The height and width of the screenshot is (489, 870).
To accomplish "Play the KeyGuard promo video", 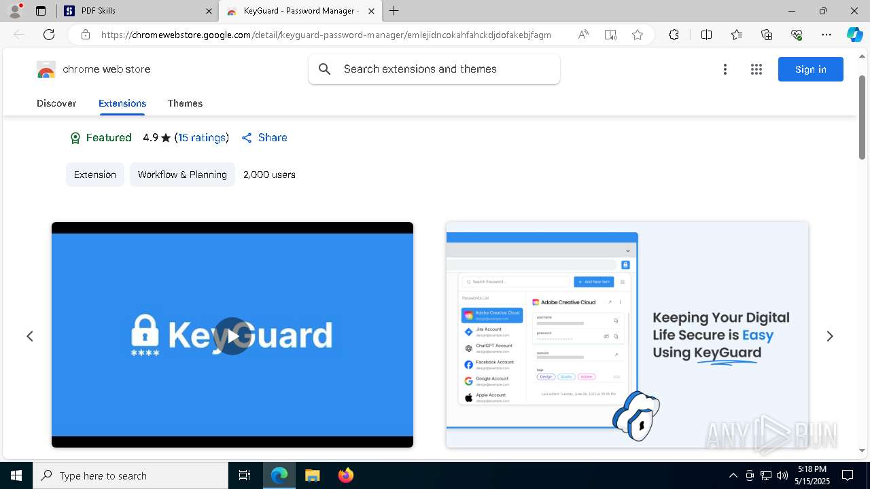I will point(232,336).
